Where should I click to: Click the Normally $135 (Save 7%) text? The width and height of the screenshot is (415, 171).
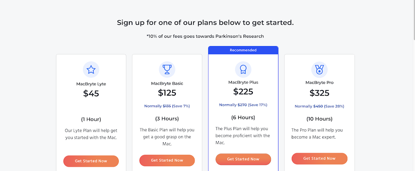coord(167,106)
